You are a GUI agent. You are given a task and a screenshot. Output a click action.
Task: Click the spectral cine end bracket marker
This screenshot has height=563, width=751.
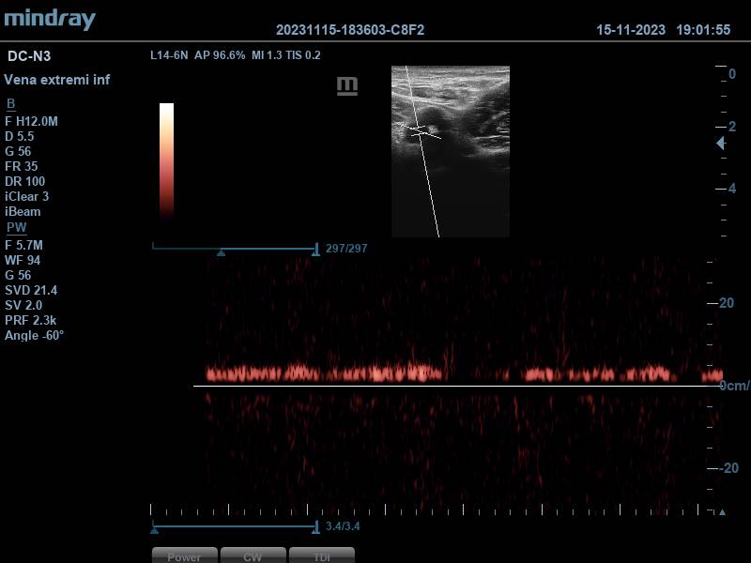tap(316, 527)
